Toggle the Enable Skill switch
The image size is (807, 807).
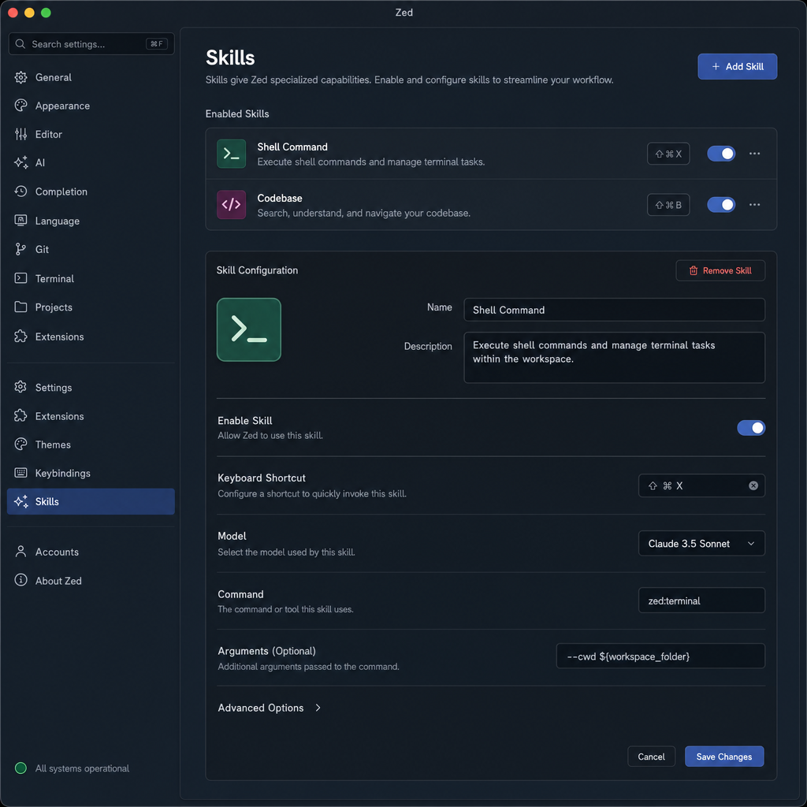751,428
